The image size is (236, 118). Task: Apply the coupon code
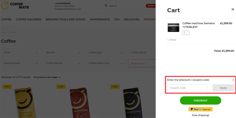(x=223, y=88)
